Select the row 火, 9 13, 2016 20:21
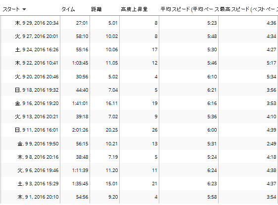The height and width of the screenshot is (205, 278). [x=139, y=116]
